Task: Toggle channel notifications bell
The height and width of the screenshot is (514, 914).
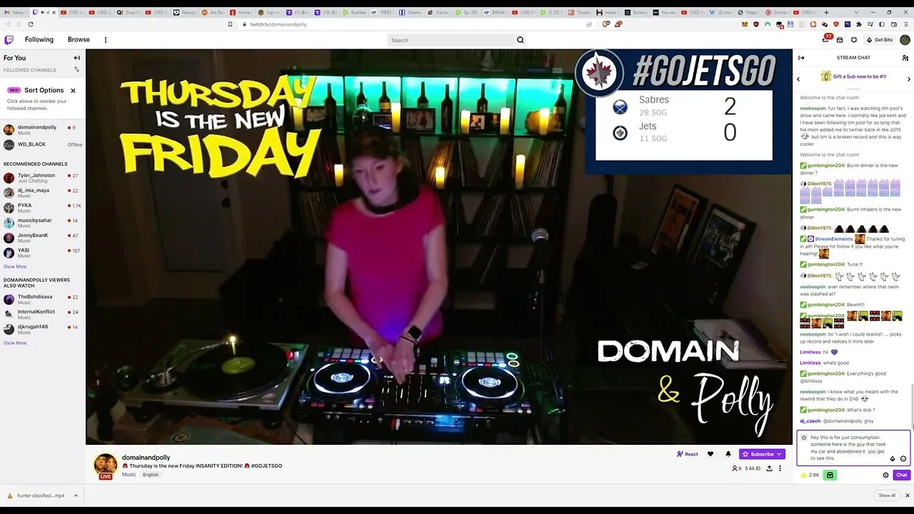Action: coord(728,454)
